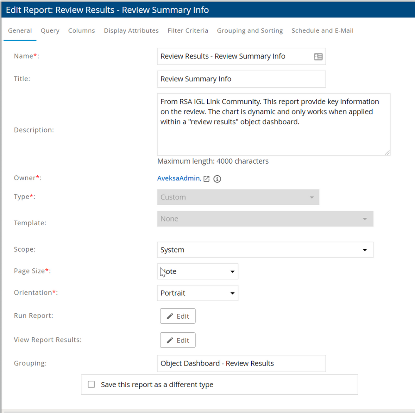Switch to the Query tab
The width and height of the screenshot is (415, 413).
(50, 31)
